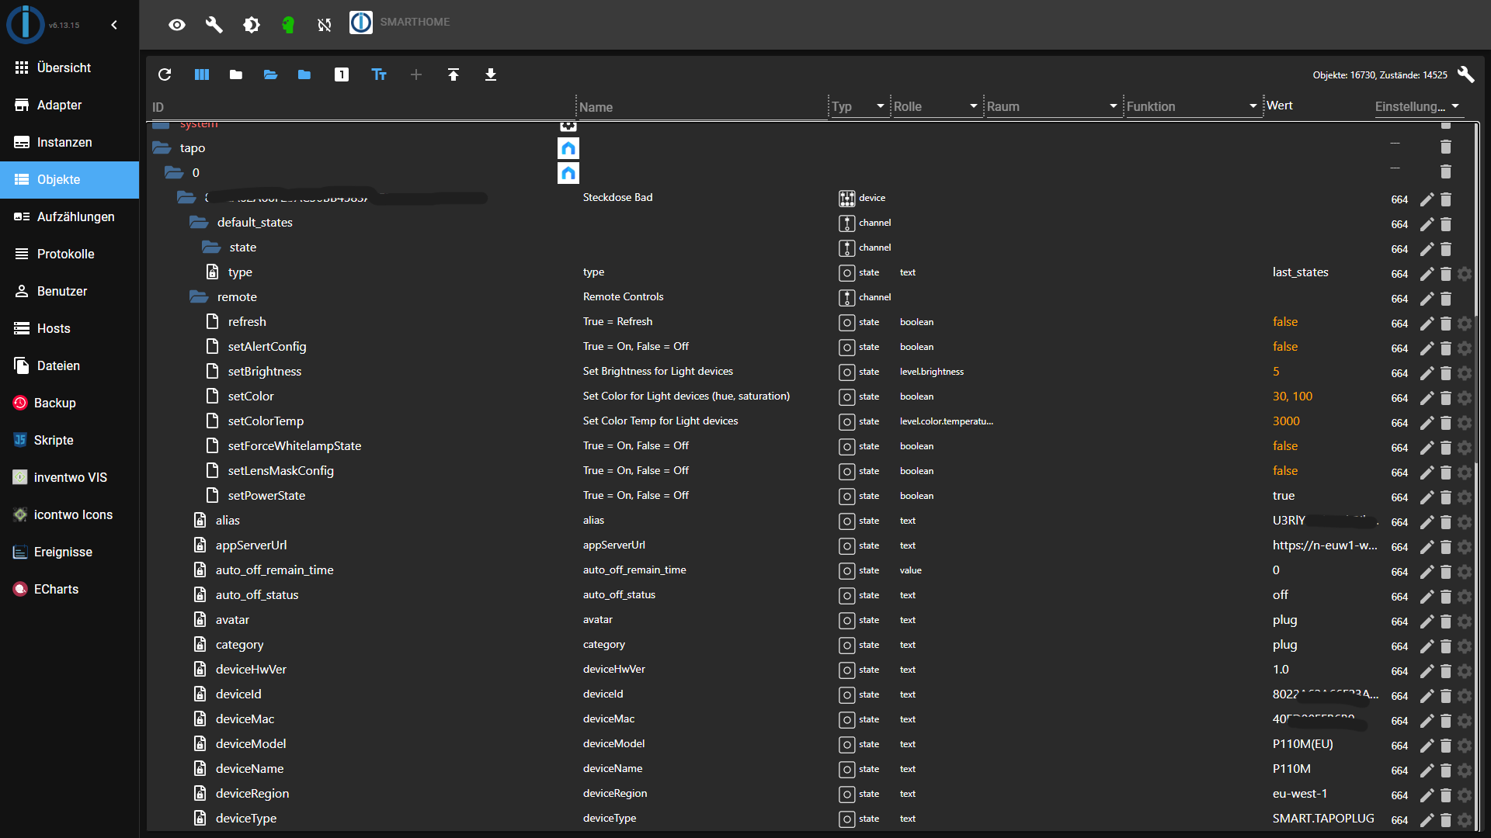Open Dateien in the sidebar
The height and width of the screenshot is (838, 1491).
[x=70, y=365]
